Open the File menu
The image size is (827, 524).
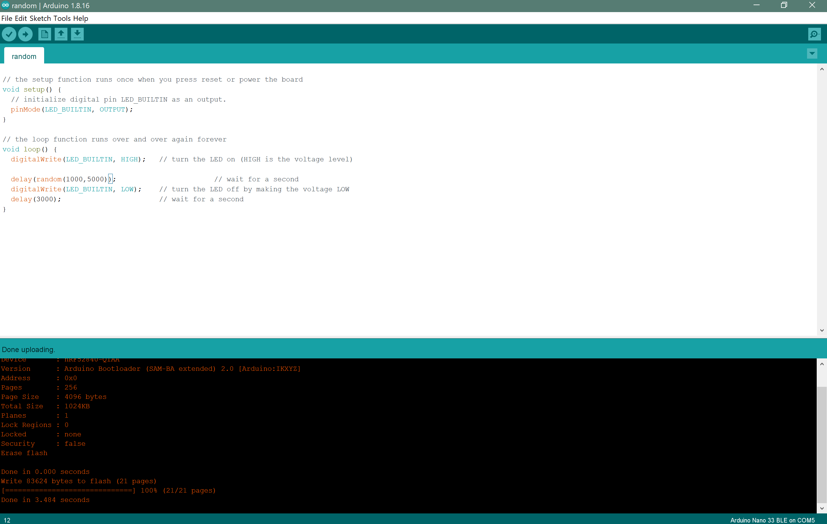7,18
